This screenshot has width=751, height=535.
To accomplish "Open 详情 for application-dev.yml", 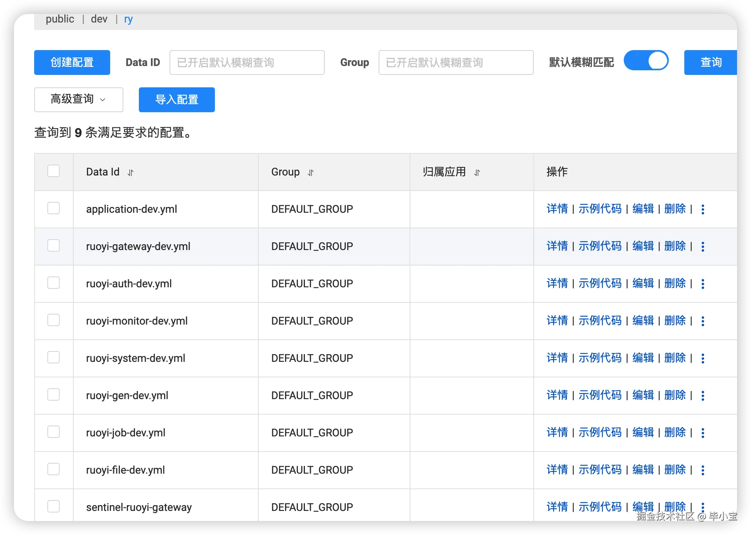I will tap(557, 209).
